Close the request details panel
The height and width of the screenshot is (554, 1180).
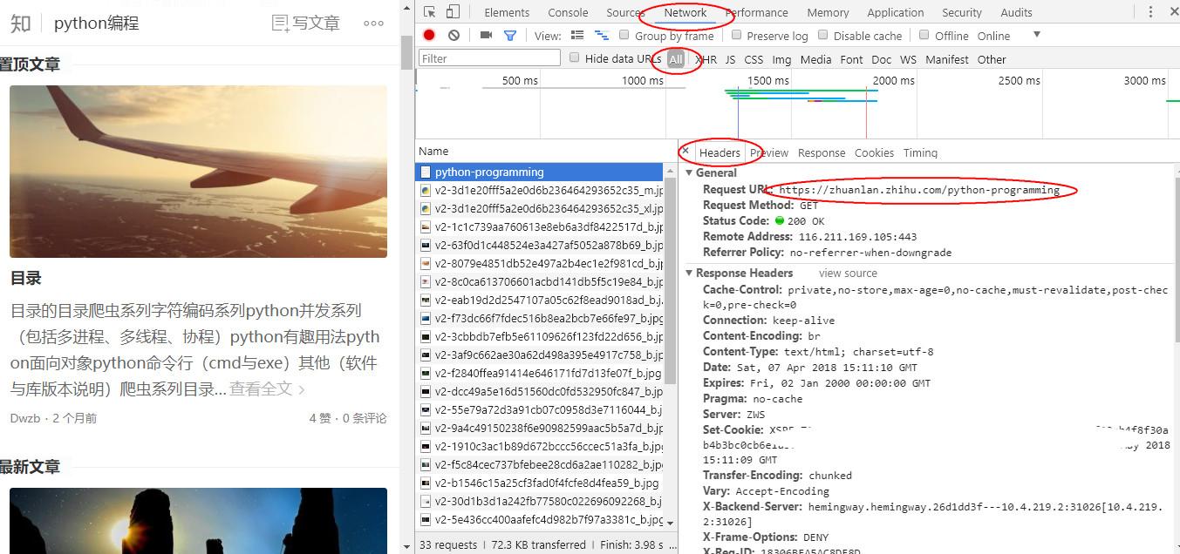click(685, 151)
